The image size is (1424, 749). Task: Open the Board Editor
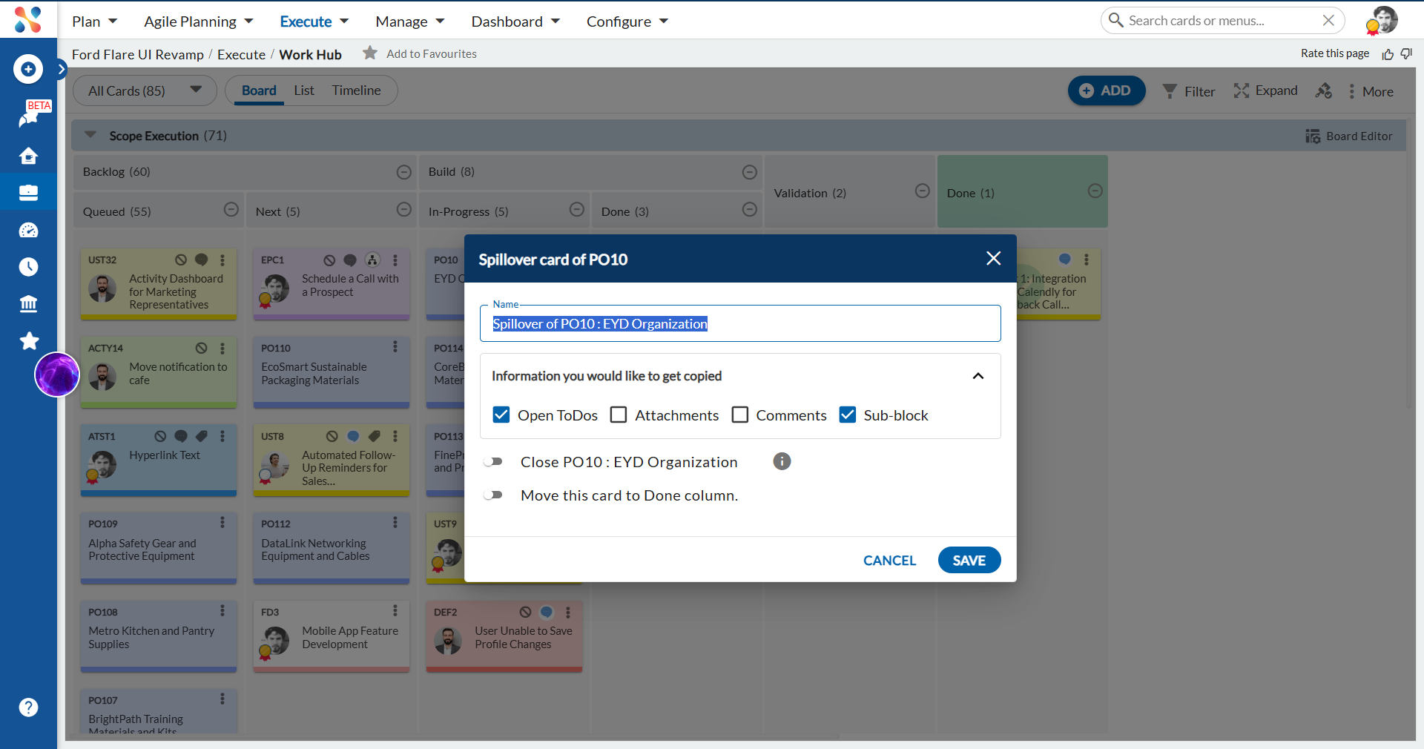click(x=1349, y=136)
